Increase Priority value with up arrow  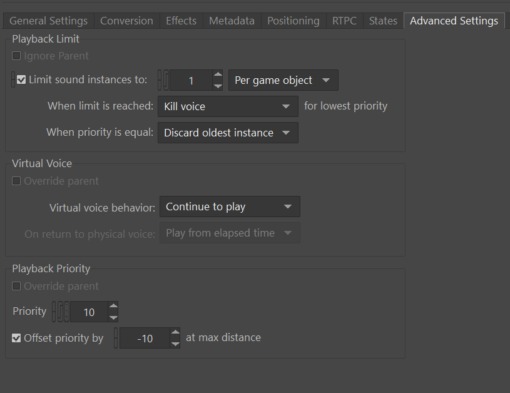click(113, 306)
